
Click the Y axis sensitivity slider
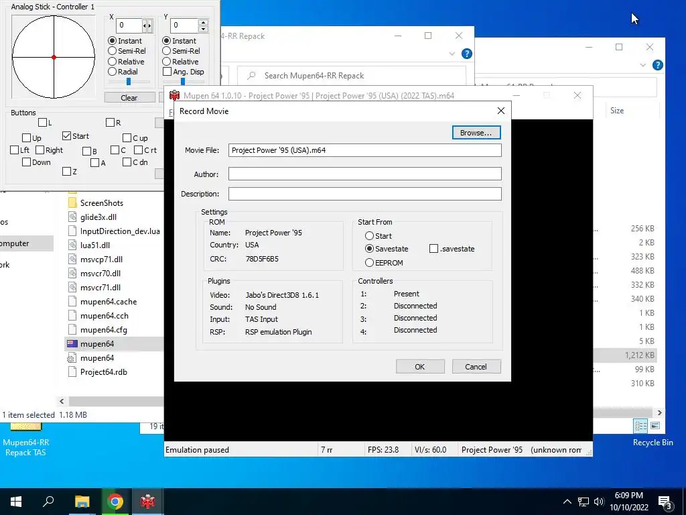(183, 81)
